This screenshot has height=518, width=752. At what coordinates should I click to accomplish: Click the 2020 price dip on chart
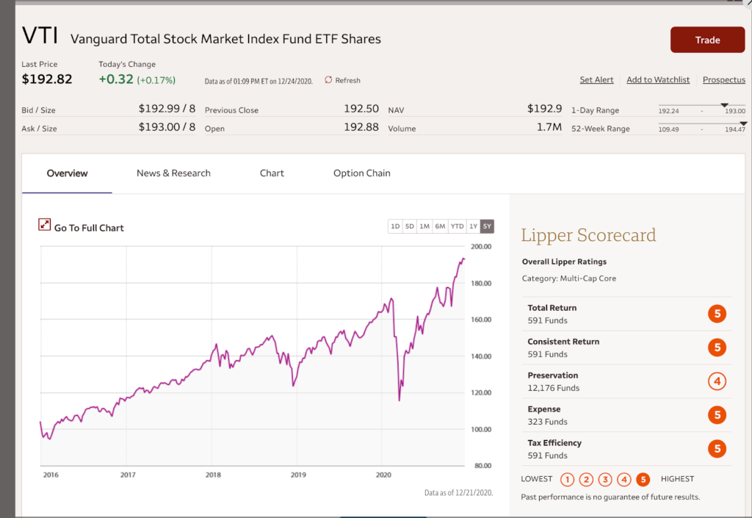(399, 399)
